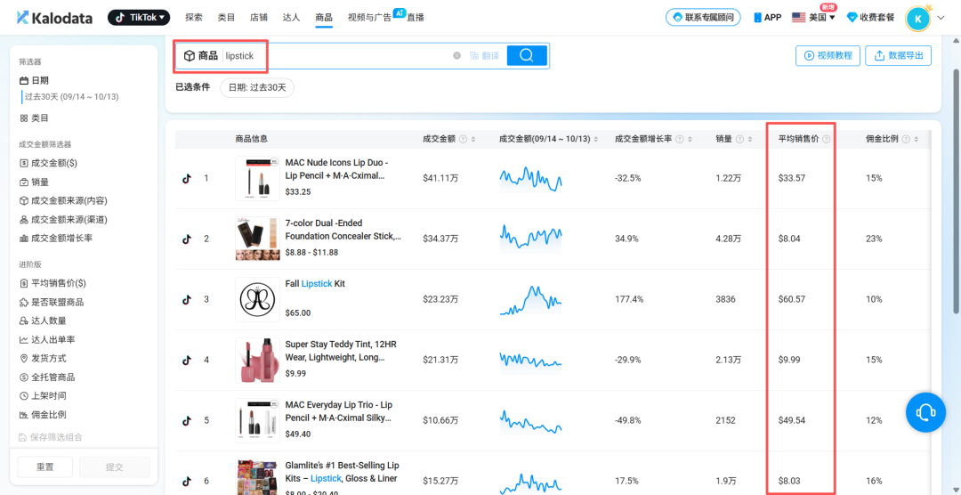Open the floating customer support headset
Screen dimensions: 961x495
tap(925, 412)
